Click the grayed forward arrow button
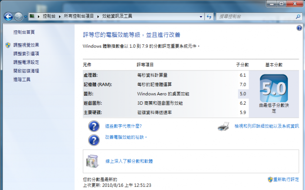Viewport: 305px width, 190px height. (x=19, y=17)
